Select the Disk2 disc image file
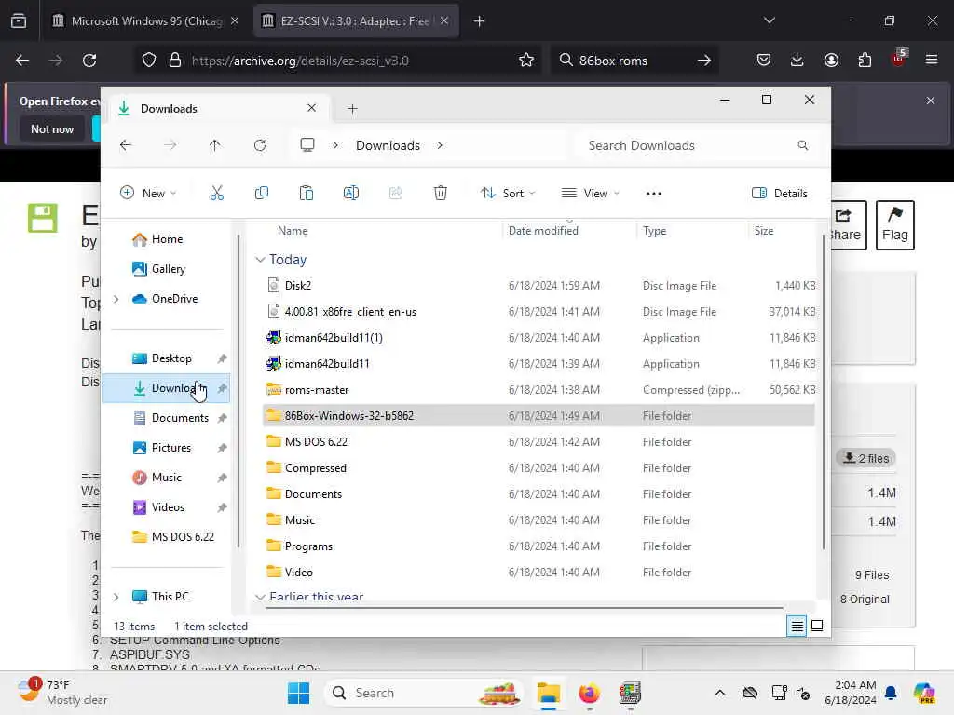The image size is (954, 715). (x=538, y=285)
